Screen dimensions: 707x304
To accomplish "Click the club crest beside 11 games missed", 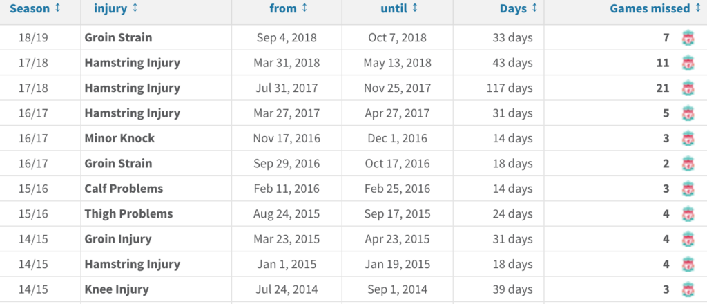I will (x=688, y=64).
